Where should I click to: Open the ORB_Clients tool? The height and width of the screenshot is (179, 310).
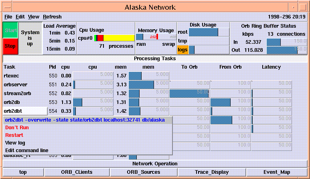[77, 172]
